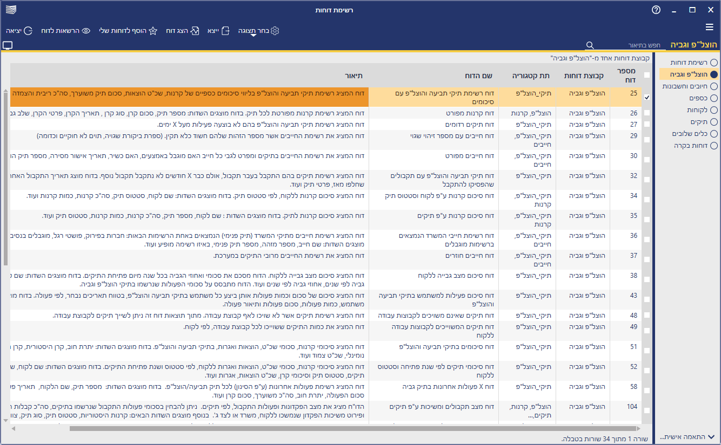
Task: Check the checkbox for report 32
Action: tap(647, 180)
